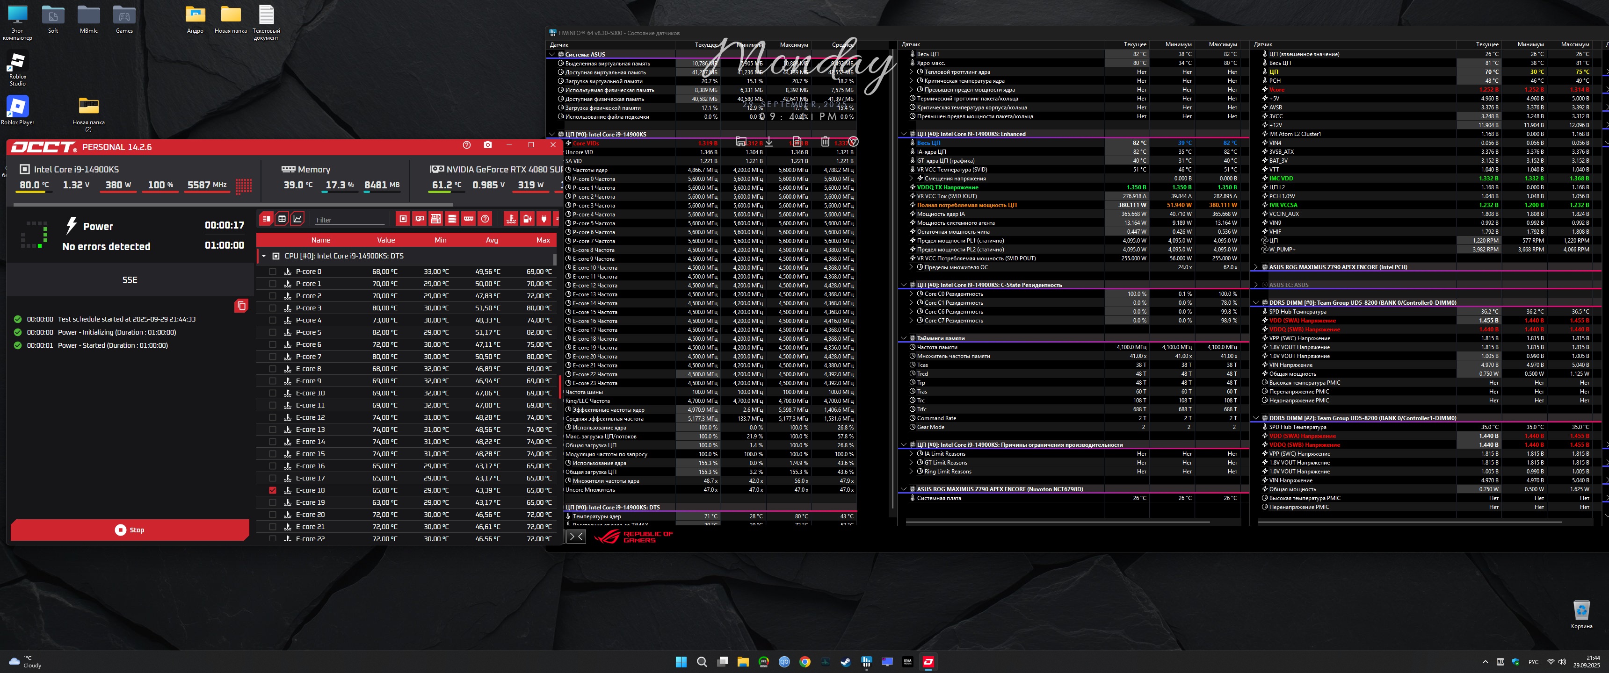The image size is (1609, 673).
Task: Expand ASUS ROG MAXIMUS Z790 Intel PCH section
Action: coord(1255,267)
